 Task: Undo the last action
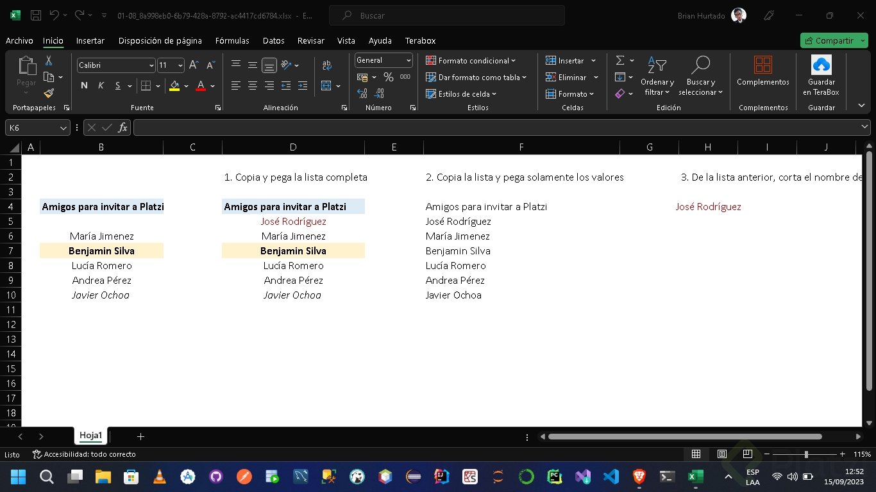pyautogui.click(x=55, y=15)
